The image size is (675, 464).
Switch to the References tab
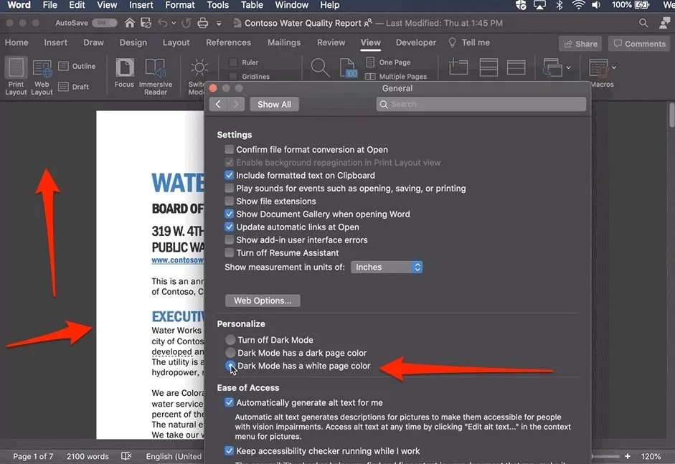click(228, 42)
